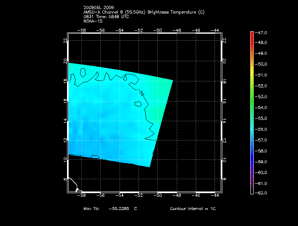The image size is (298, 226).
Task: Click the 0831 Time: 0848 UTC line
Action: point(107,16)
